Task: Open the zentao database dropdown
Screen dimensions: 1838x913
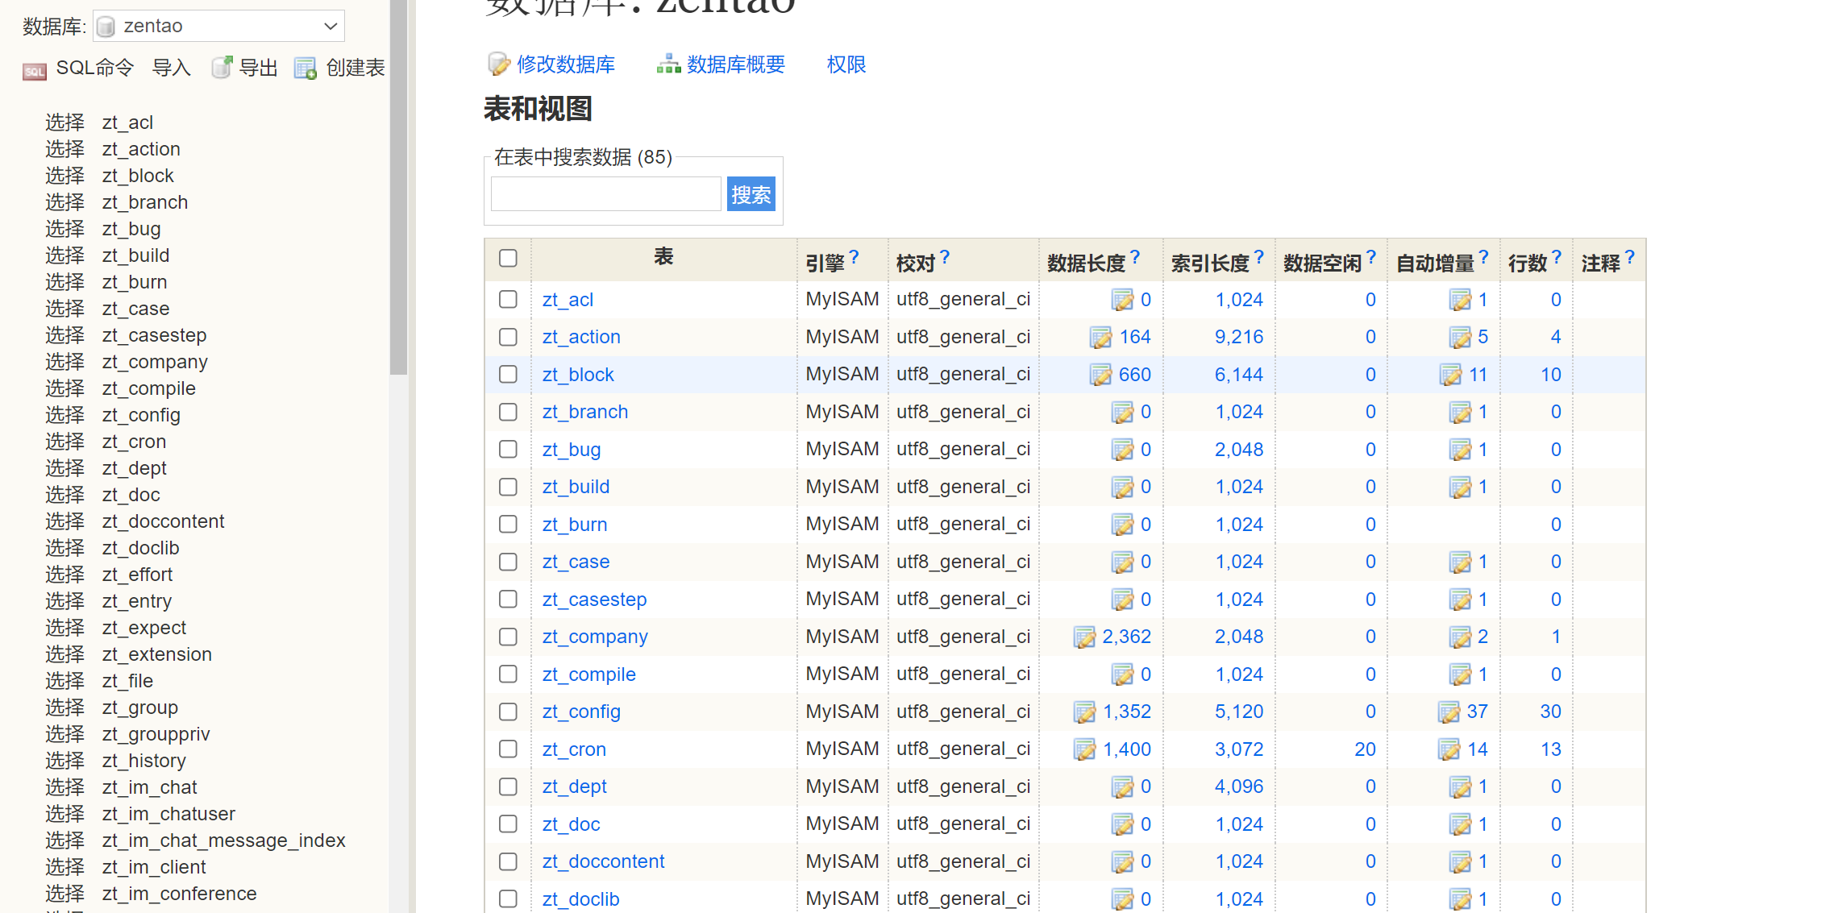Action: (219, 26)
